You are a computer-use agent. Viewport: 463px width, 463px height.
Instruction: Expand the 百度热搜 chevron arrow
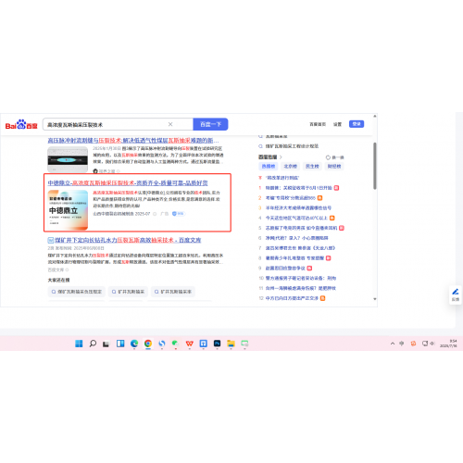click(281, 157)
